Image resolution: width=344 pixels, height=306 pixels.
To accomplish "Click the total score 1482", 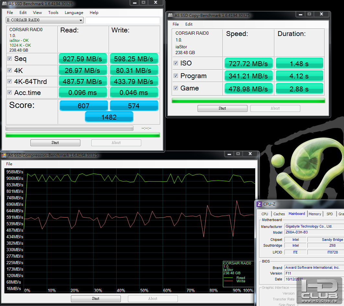I will [x=109, y=117].
